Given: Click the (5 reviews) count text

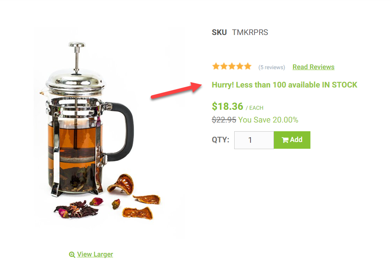Looking at the screenshot, I should point(272,68).
